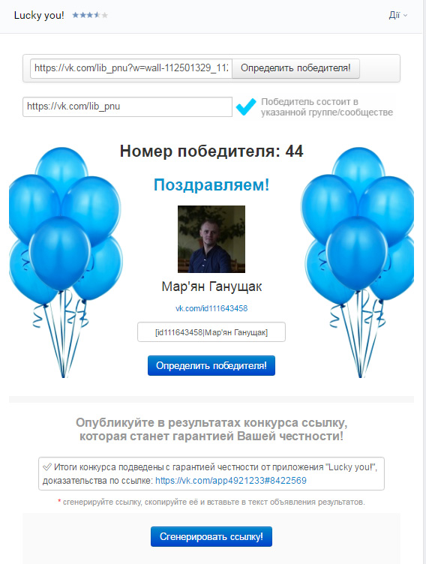This screenshot has width=426, height=564.
Task: Click the winner's profile photo
Action: point(211,239)
